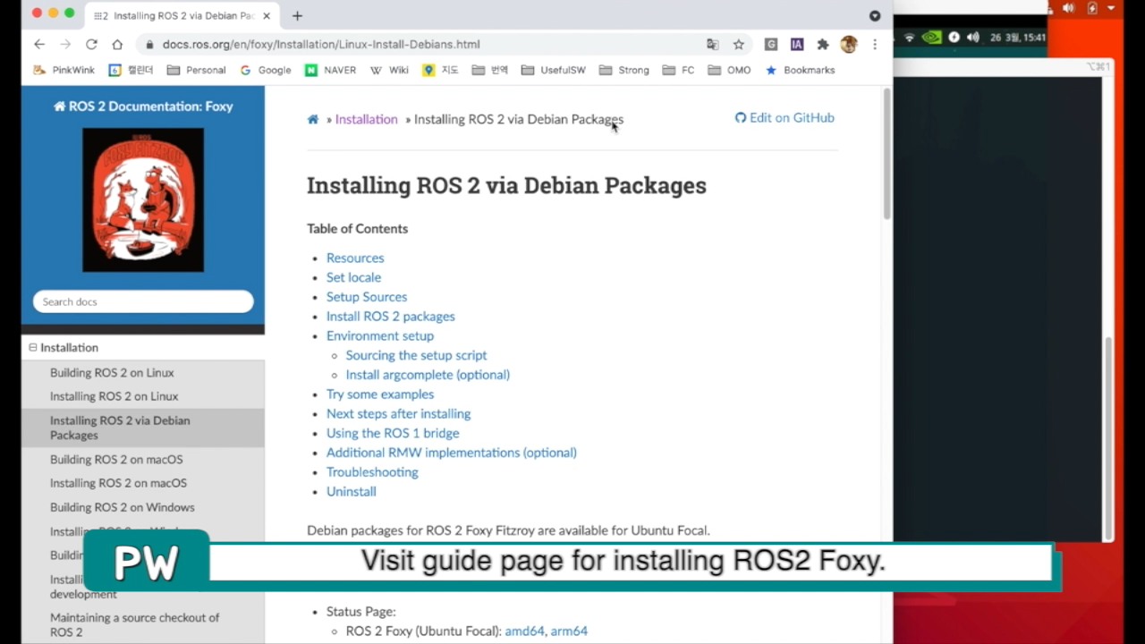The image size is (1145, 644).
Task: Click the ROS 2 Documentation: Foxy title
Action: coord(143,106)
